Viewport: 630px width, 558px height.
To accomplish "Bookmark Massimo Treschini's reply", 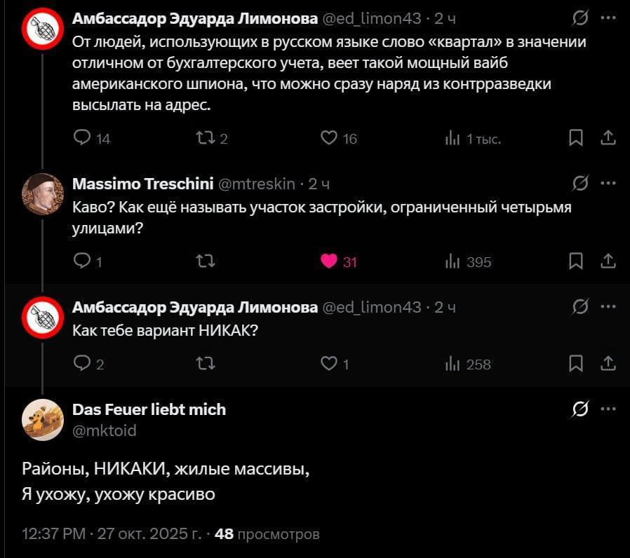I will [x=575, y=262].
